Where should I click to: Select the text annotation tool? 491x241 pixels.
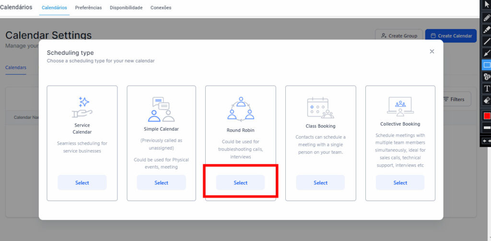tap(487, 89)
